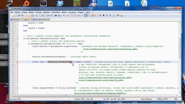Open the Edycja menu
This screenshot has width=185, height=104.
tap(17, 12)
